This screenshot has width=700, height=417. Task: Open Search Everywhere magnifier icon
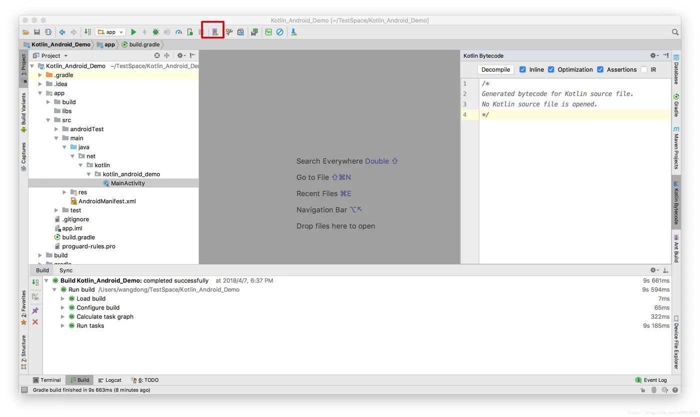click(675, 32)
